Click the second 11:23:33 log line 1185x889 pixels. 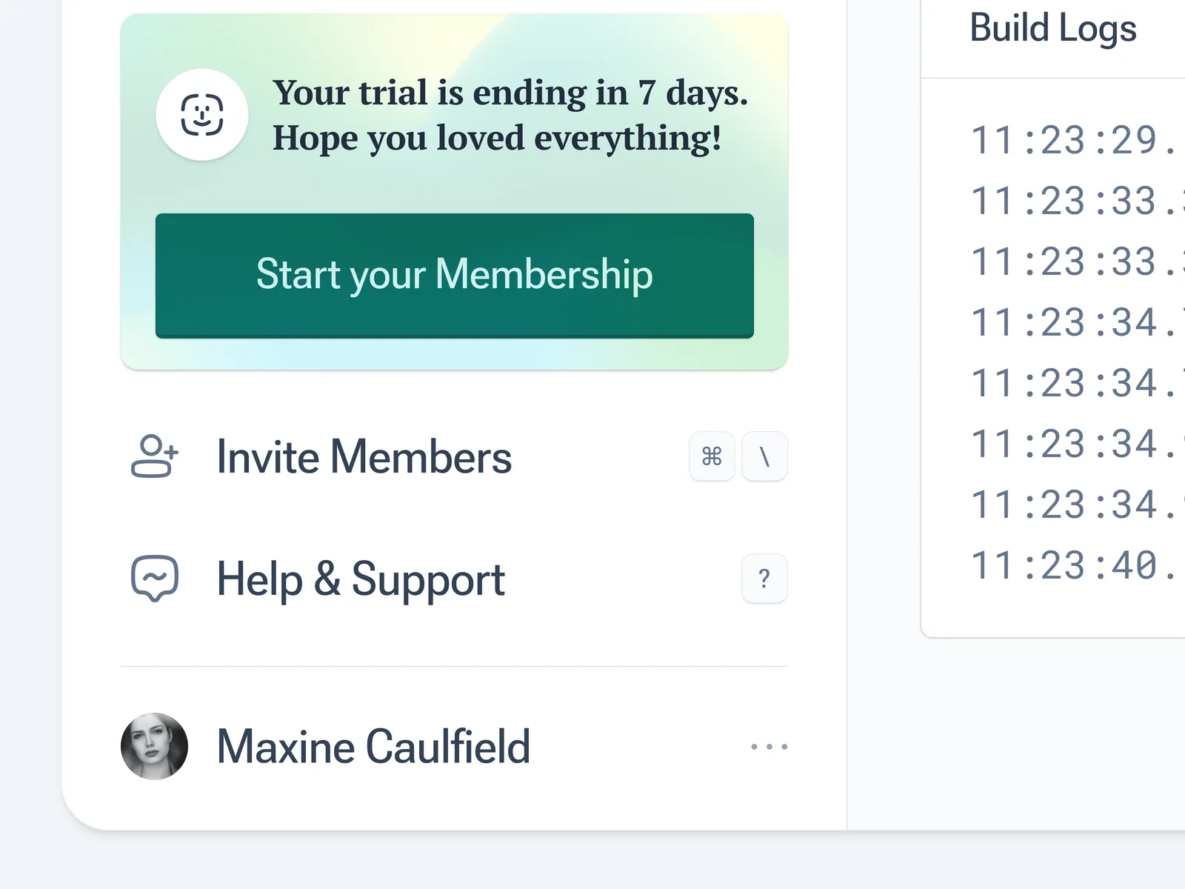coord(1073,262)
